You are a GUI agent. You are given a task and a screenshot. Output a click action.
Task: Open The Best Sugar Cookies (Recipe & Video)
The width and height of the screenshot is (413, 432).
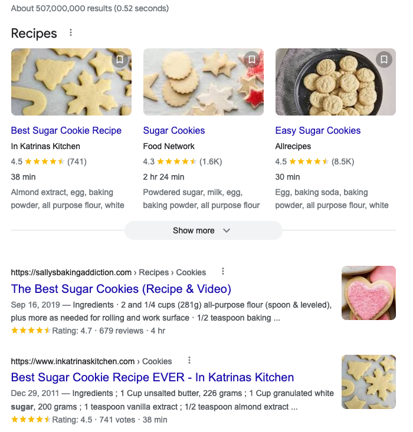tap(121, 289)
